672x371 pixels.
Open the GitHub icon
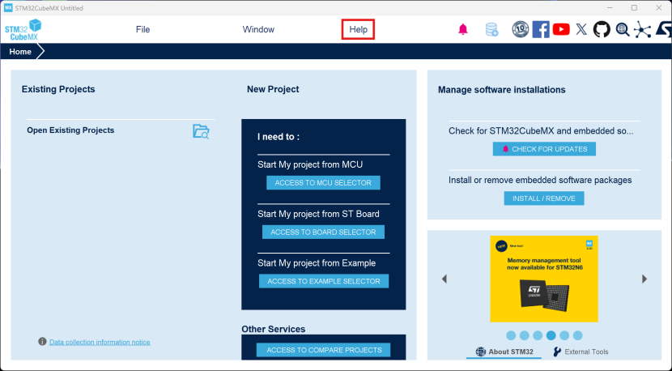pyautogui.click(x=602, y=29)
